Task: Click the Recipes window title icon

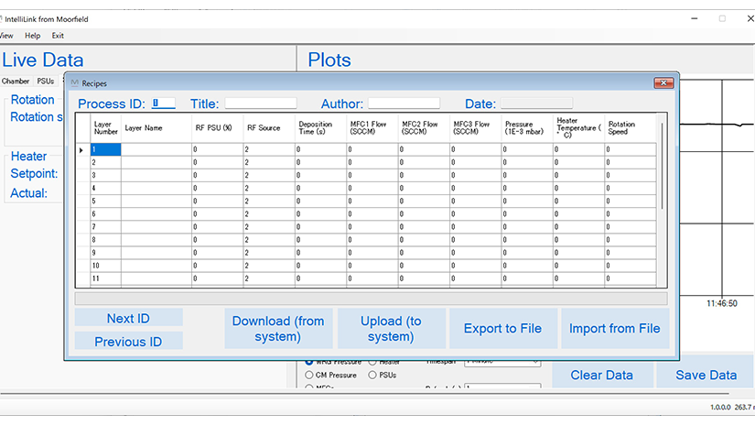Action: pyautogui.click(x=74, y=83)
